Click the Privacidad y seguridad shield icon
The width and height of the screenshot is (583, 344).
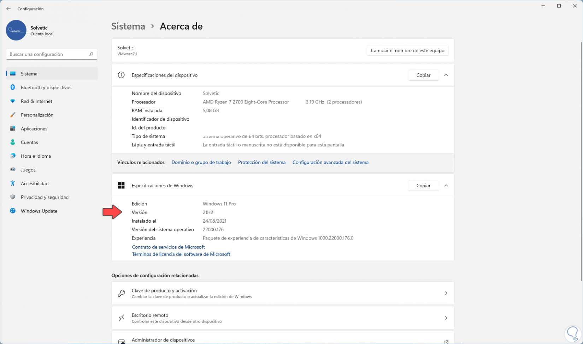pos(13,197)
